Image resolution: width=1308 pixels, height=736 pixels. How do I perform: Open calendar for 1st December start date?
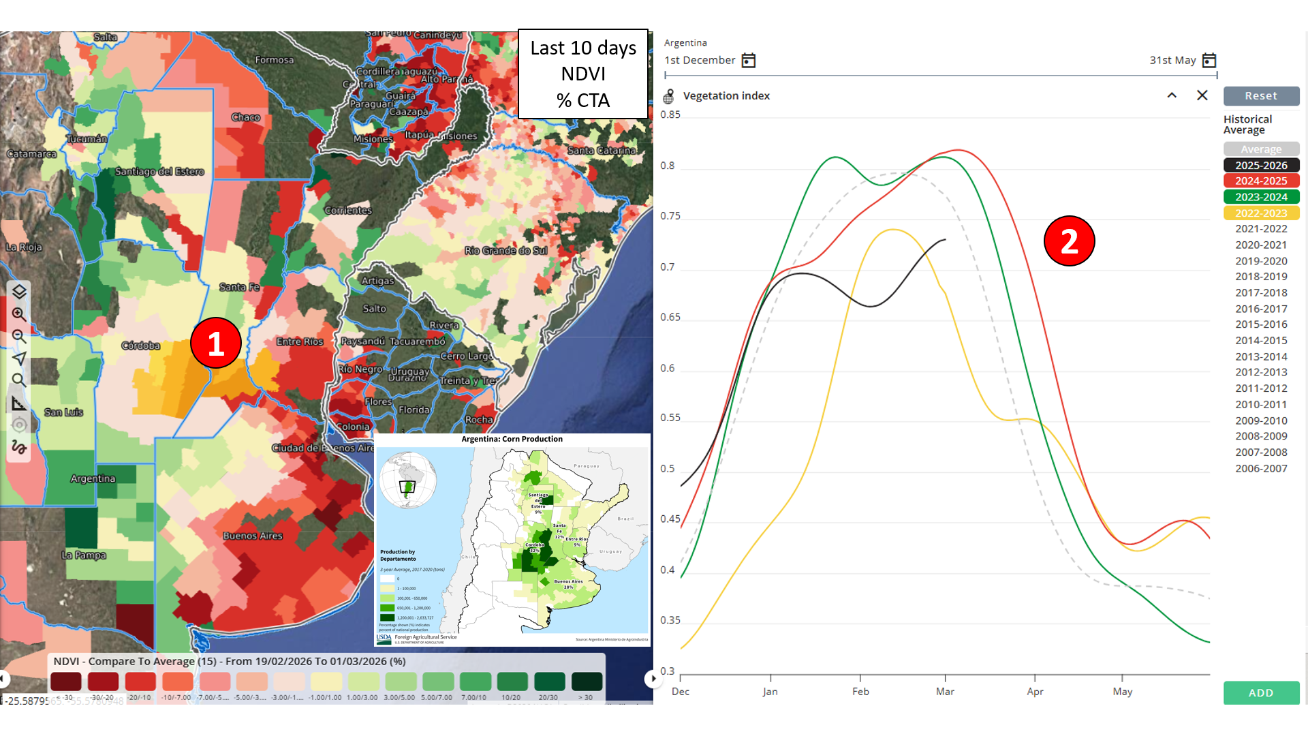[748, 61]
